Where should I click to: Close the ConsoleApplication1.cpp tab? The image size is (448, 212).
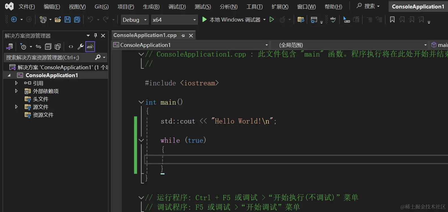[x=191, y=36]
